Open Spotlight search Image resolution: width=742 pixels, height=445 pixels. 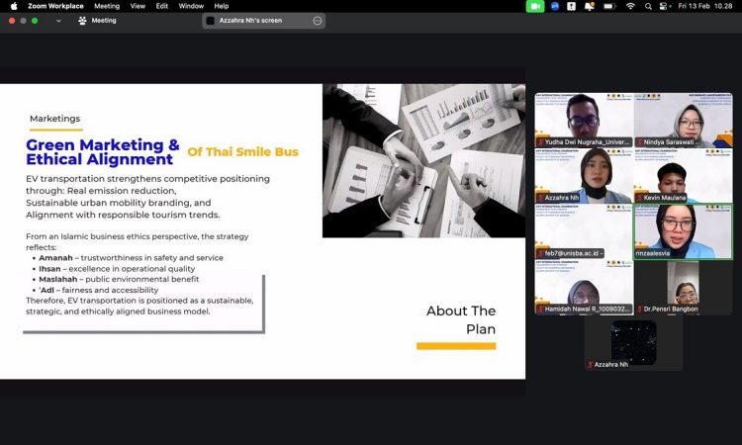648,6
